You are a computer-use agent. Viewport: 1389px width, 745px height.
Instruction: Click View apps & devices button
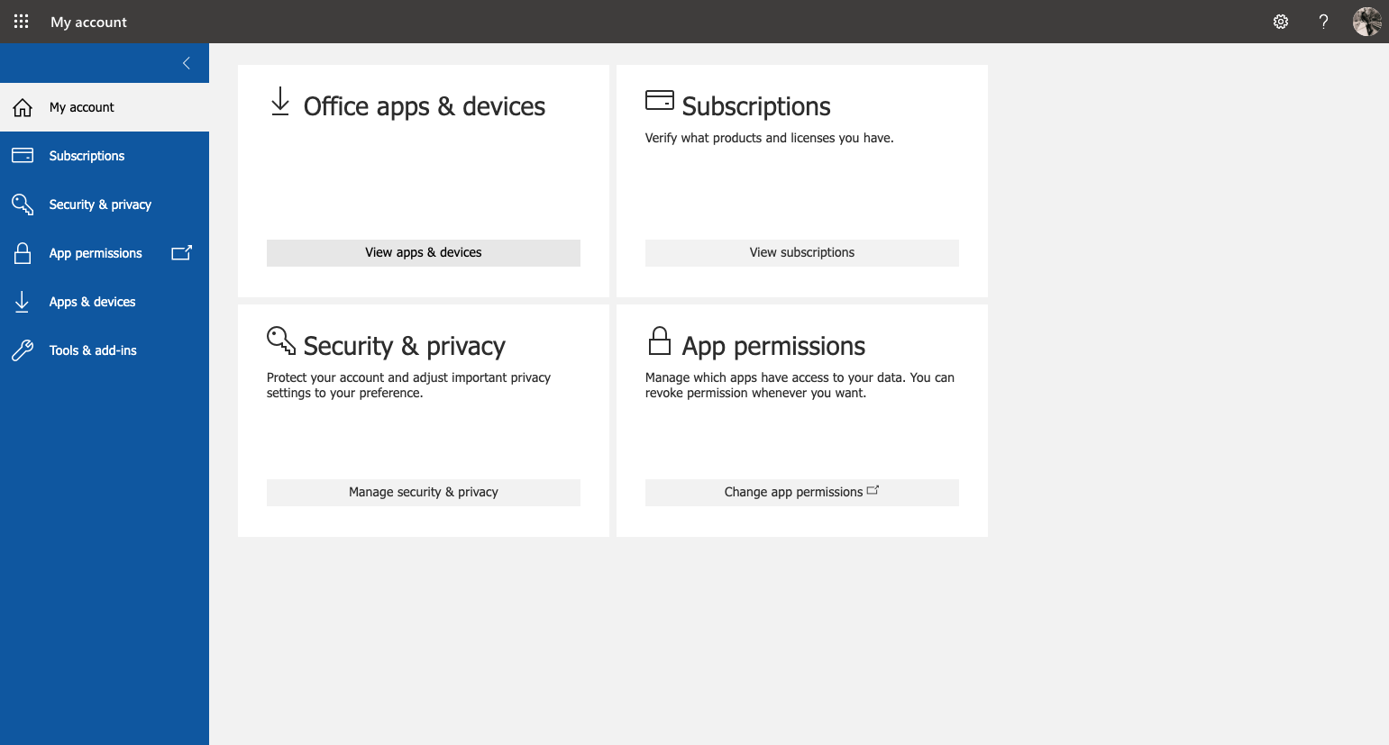click(x=424, y=253)
